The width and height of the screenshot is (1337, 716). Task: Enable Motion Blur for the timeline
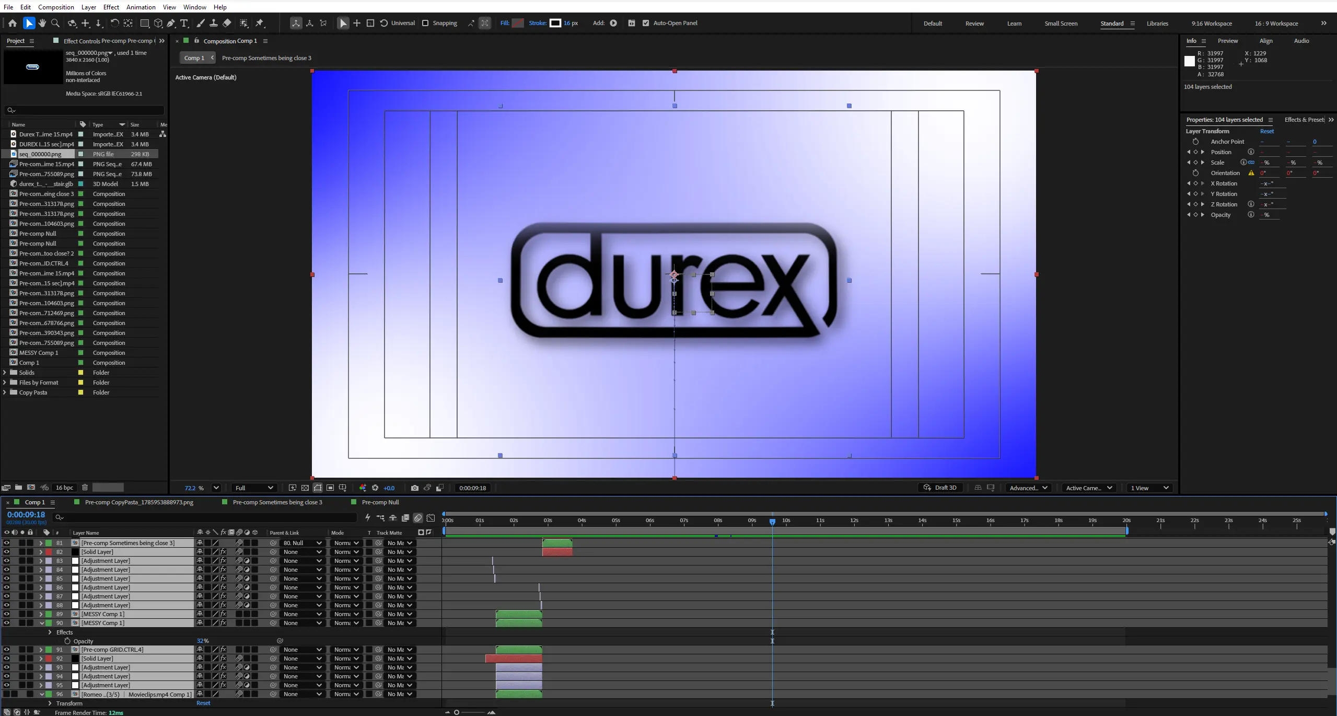point(418,517)
